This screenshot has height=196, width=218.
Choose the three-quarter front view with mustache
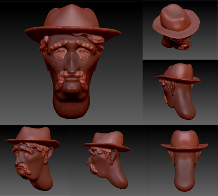coord(33,158)
